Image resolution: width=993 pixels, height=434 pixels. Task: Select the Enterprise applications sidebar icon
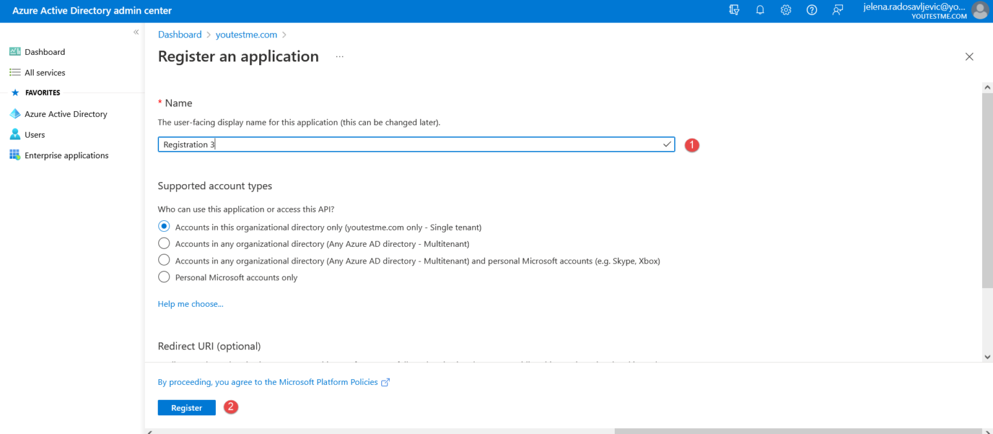coord(14,155)
